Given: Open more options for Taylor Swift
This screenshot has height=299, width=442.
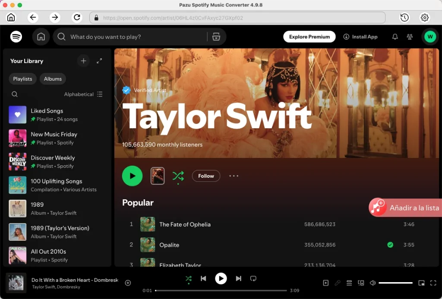Looking at the screenshot, I should click(x=234, y=176).
